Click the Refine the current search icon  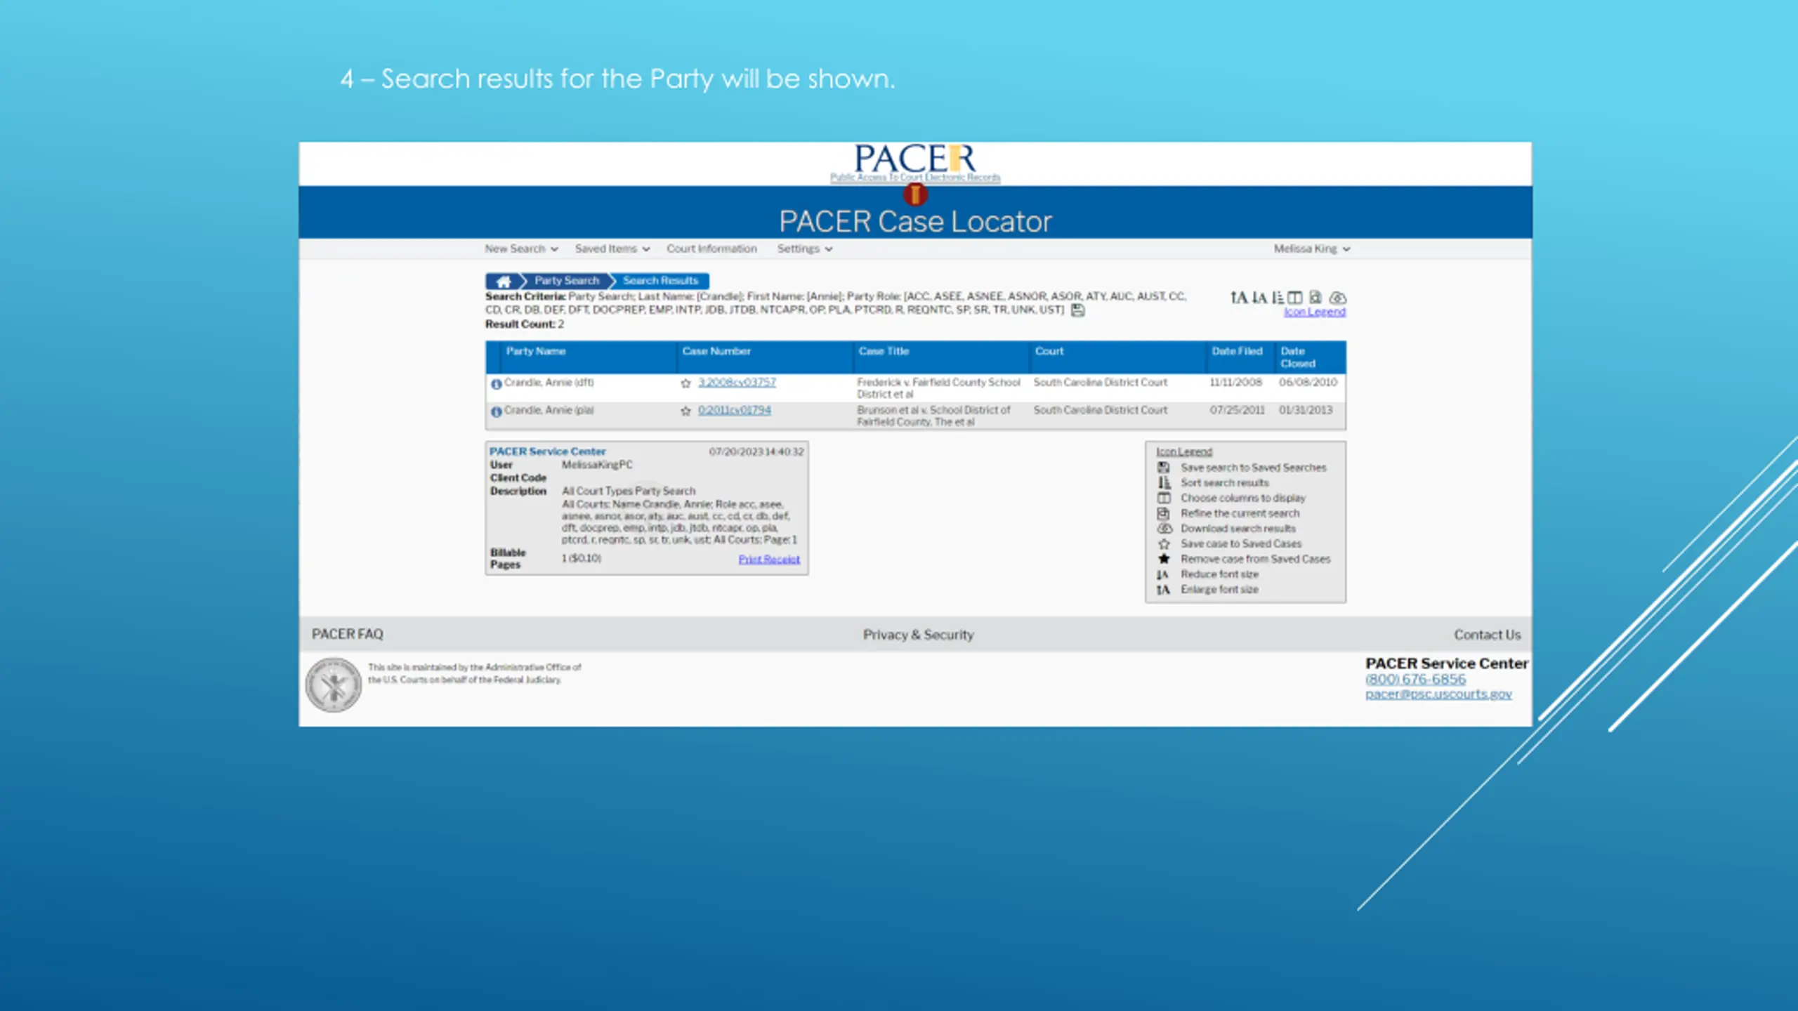[x=1315, y=298]
